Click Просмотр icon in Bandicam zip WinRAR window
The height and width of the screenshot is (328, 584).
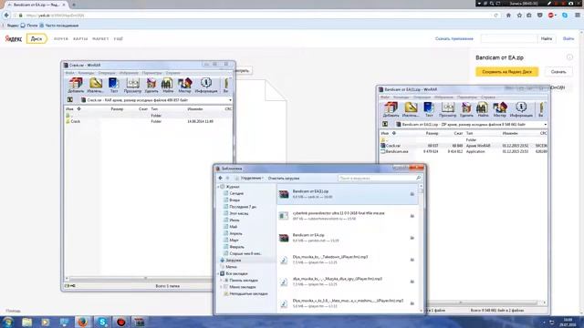[x=448, y=109]
